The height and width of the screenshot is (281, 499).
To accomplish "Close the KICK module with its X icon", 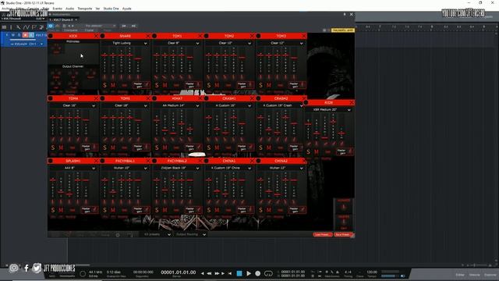I will (97, 36).
